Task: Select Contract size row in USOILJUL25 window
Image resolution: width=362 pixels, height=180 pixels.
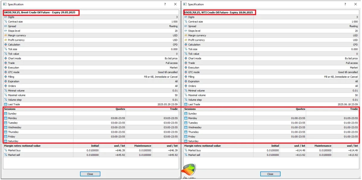Action: (x=271, y=22)
